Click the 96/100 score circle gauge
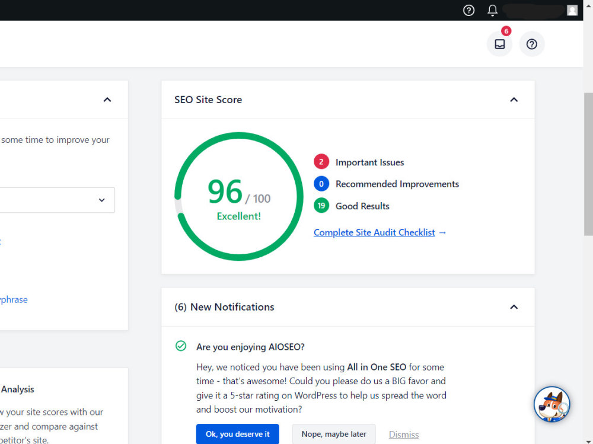This screenshot has width=593, height=444. click(238, 196)
